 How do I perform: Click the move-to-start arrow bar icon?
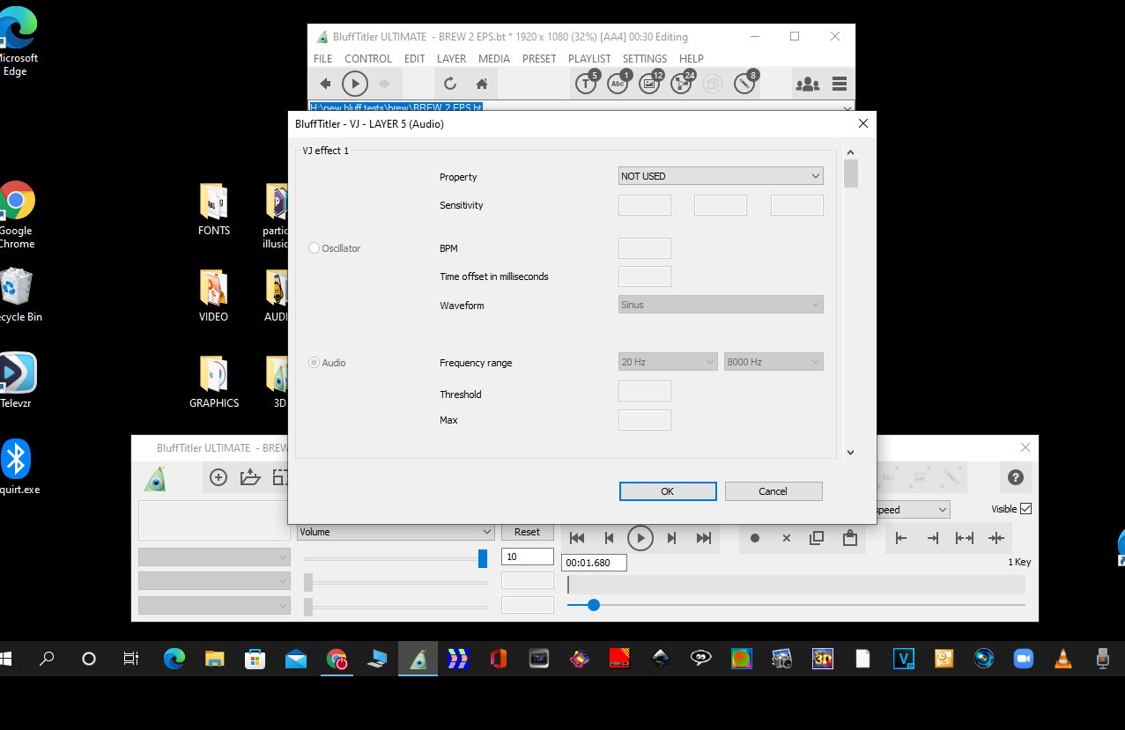[901, 538]
